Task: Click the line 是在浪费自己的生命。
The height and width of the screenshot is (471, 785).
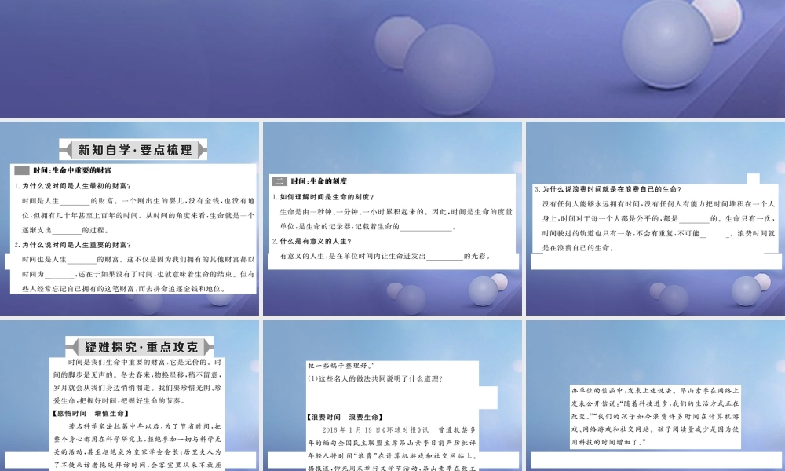Action: coord(579,248)
